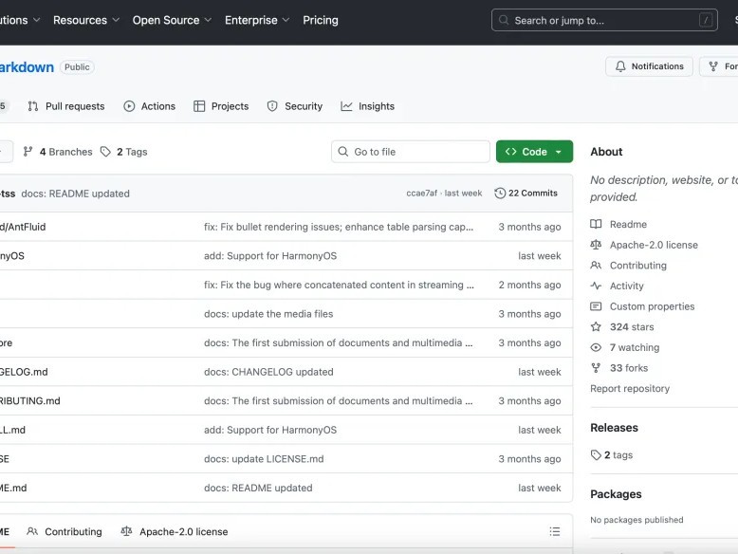
Task: Open the Insights tab
Action: [x=368, y=106]
